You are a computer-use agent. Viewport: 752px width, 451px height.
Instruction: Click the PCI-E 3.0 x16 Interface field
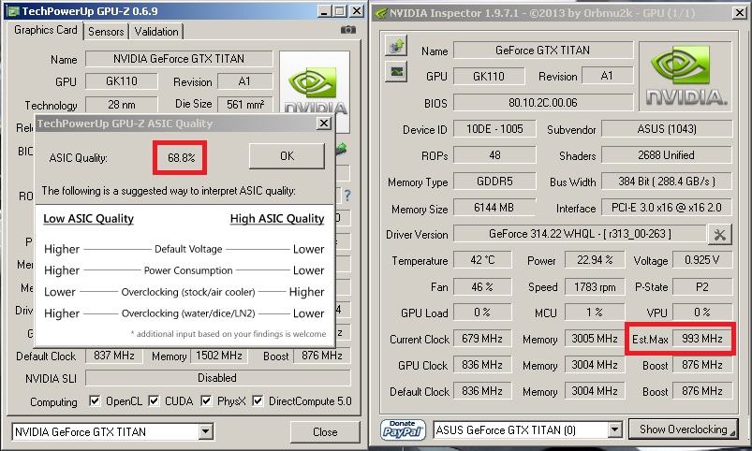click(x=667, y=208)
